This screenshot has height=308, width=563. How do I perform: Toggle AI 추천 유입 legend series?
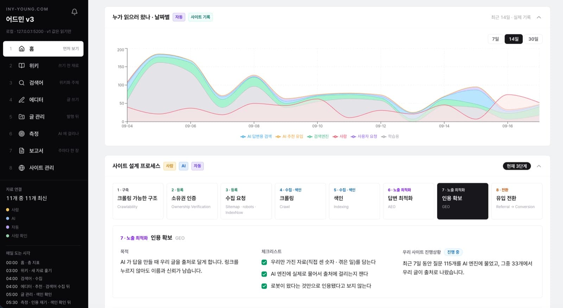[289, 136]
